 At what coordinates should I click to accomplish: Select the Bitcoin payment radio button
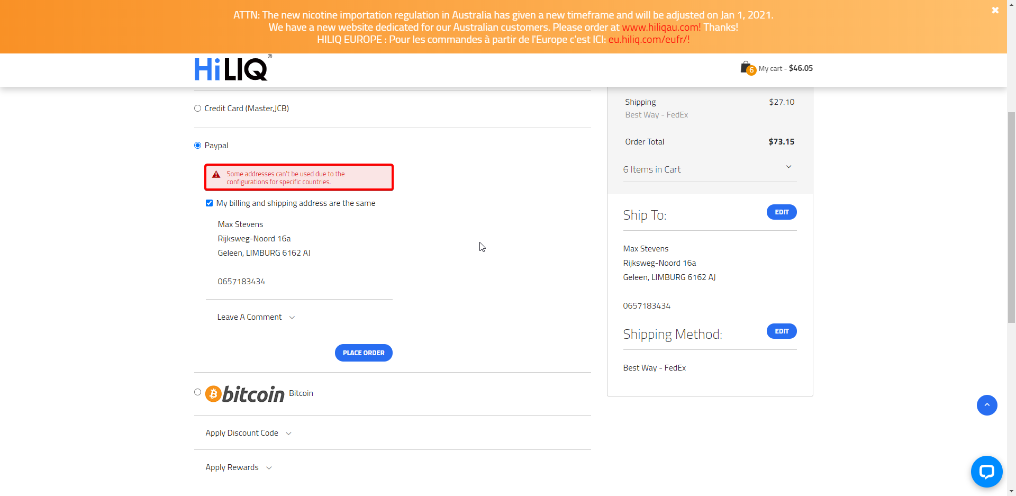click(x=198, y=392)
